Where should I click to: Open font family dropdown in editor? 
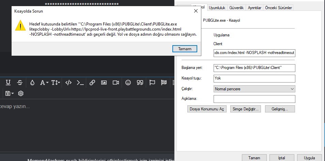(44, 83)
